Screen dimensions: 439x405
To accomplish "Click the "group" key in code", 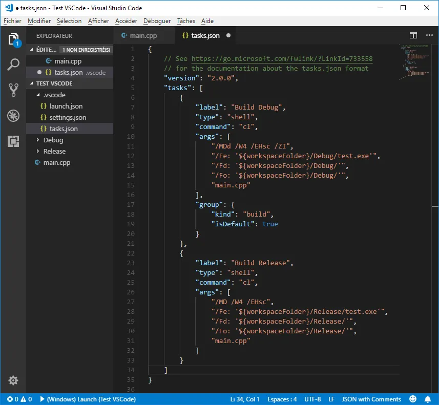I will tap(209, 205).
